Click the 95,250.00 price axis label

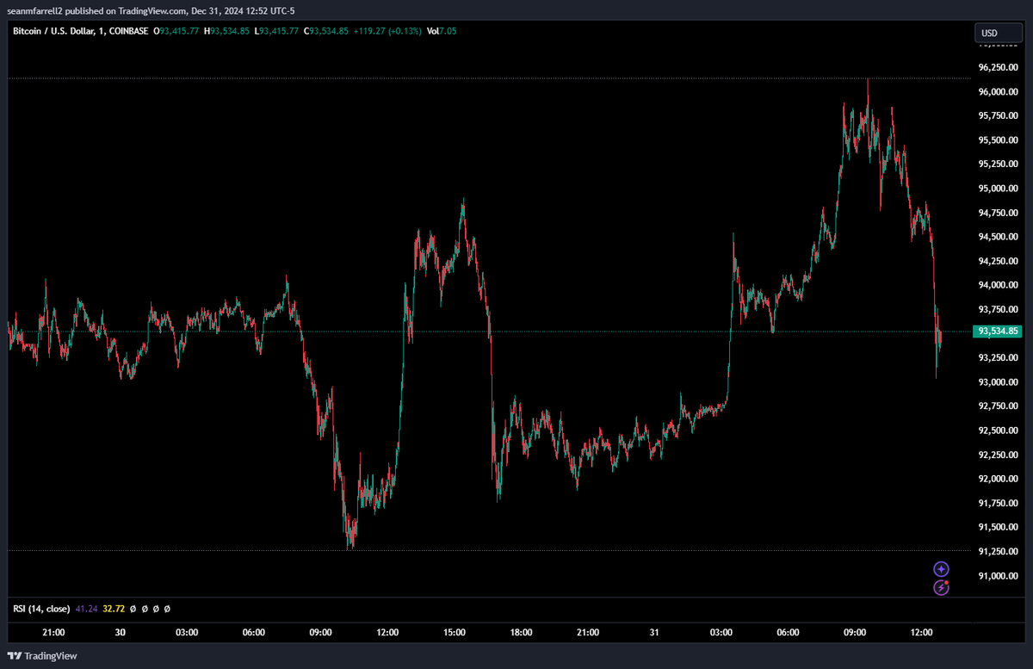coord(999,164)
